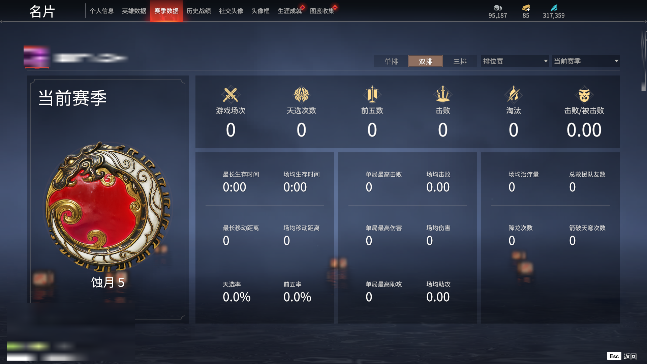Click the gold ingot currency icon

click(526, 8)
